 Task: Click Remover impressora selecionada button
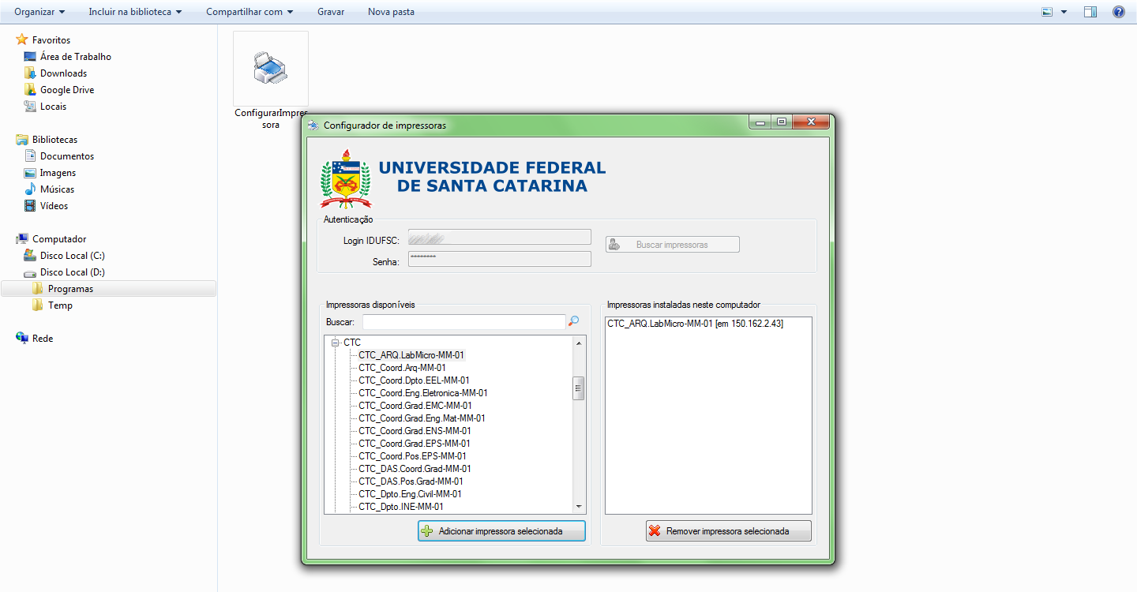tap(728, 531)
